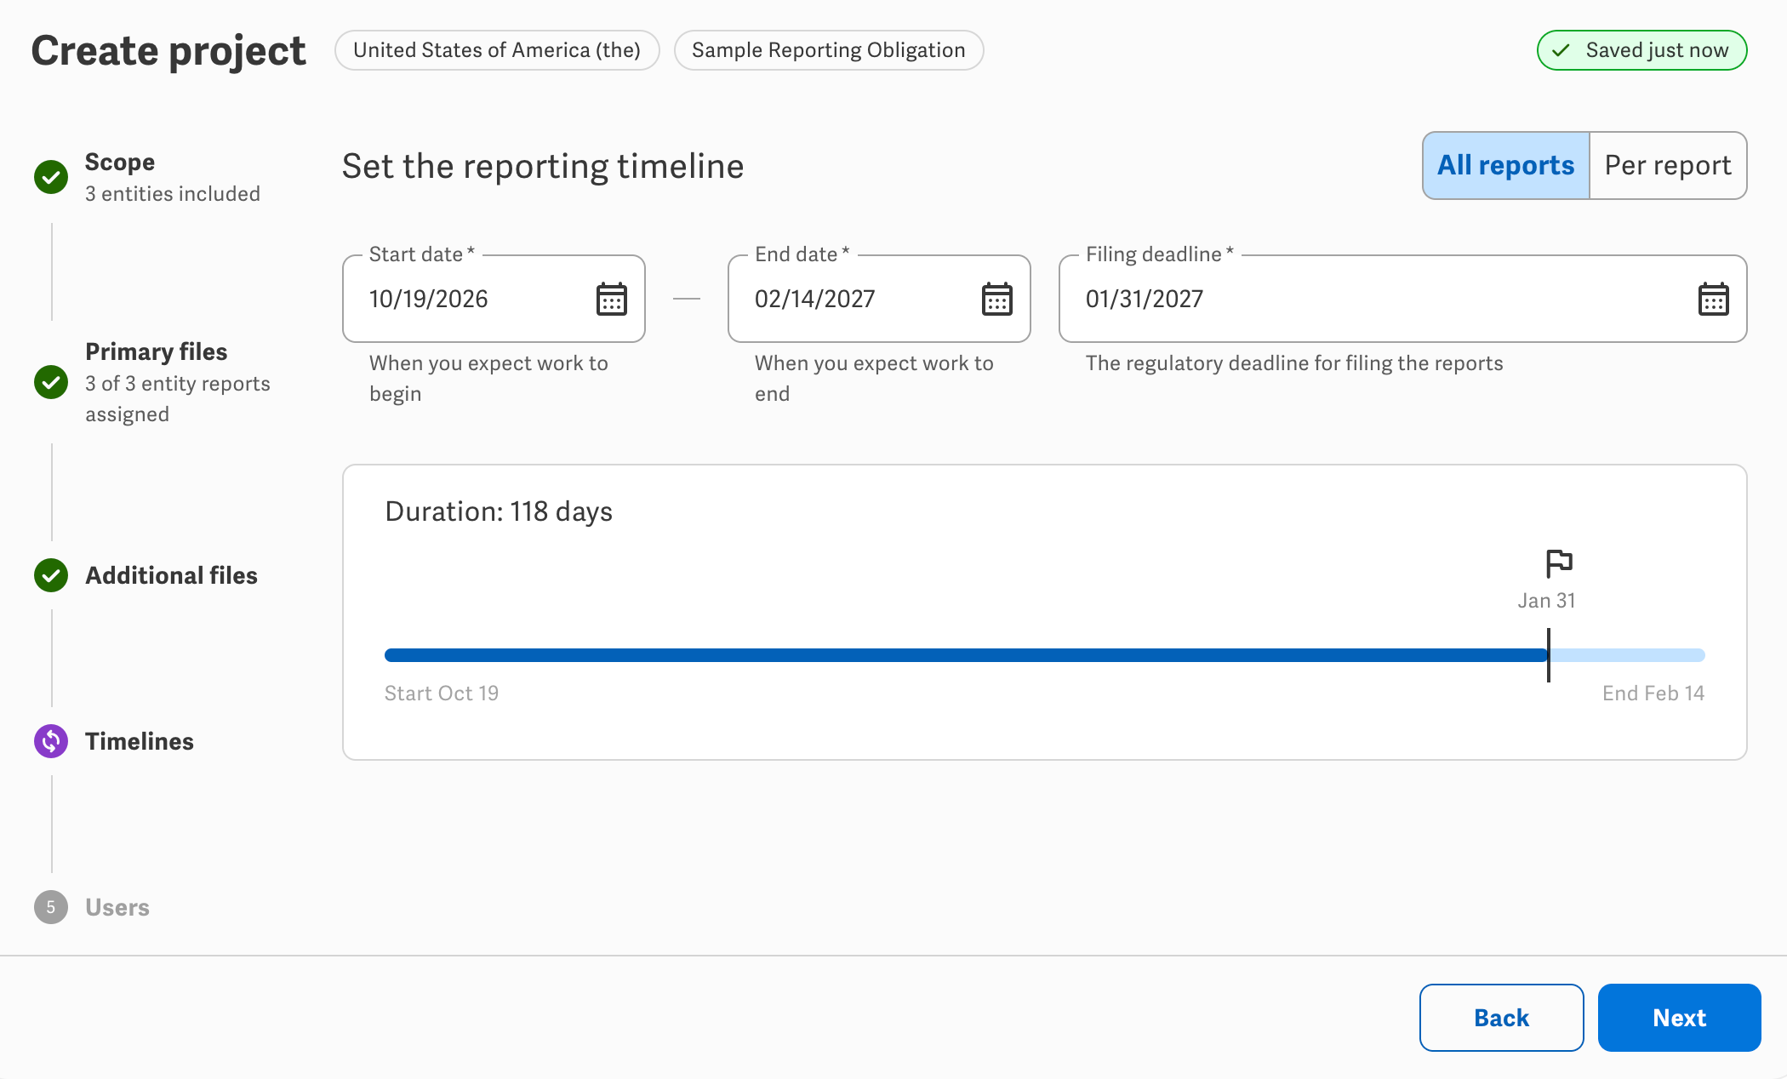The width and height of the screenshot is (1787, 1079).
Task: Click the Back button
Action: (1501, 1018)
